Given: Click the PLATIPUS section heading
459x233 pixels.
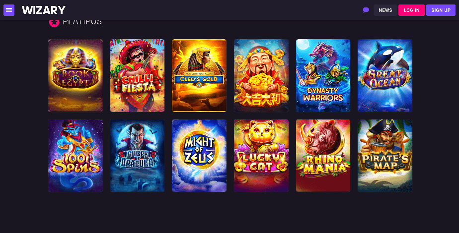Looking at the screenshot, I should tap(82, 22).
